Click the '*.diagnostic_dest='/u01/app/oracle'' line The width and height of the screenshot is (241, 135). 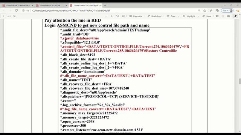pos(88,93)
